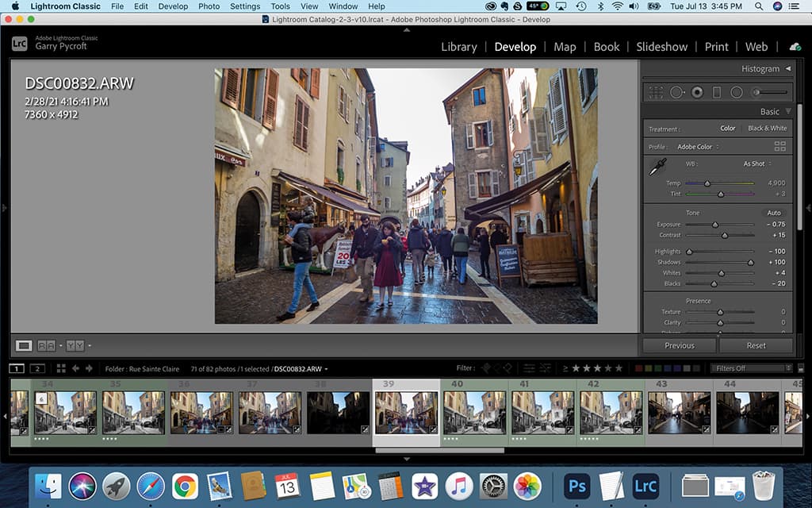Click the Reset button
Viewport: 812px width, 508px height.
[x=756, y=345]
